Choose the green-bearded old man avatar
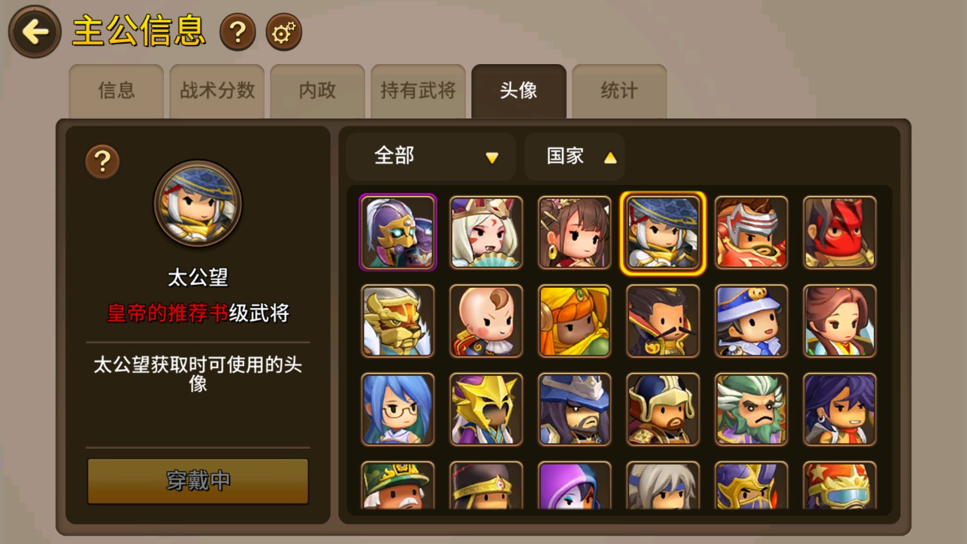The width and height of the screenshot is (967, 544). click(x=751, y=409)
